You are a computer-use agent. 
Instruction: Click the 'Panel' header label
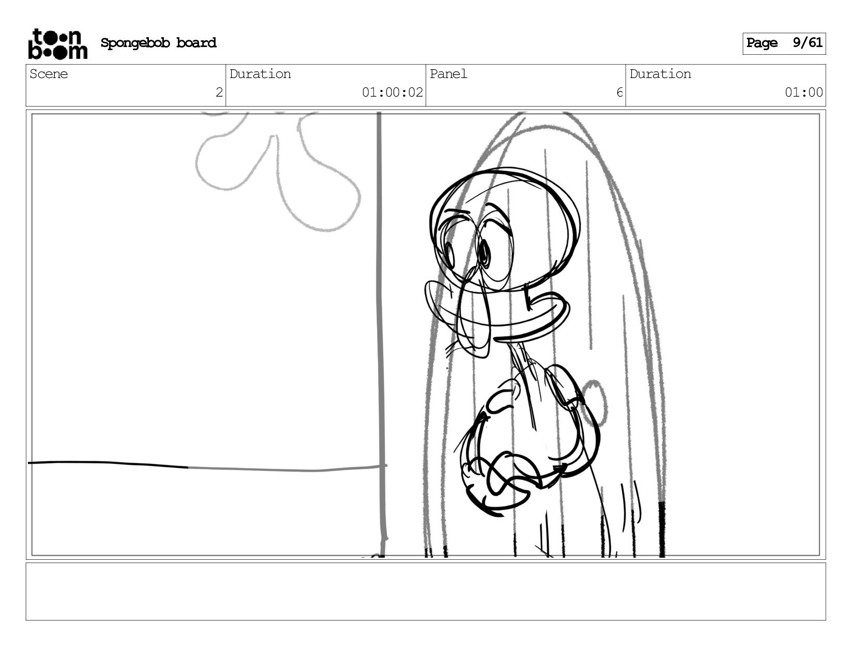(448, 74)
